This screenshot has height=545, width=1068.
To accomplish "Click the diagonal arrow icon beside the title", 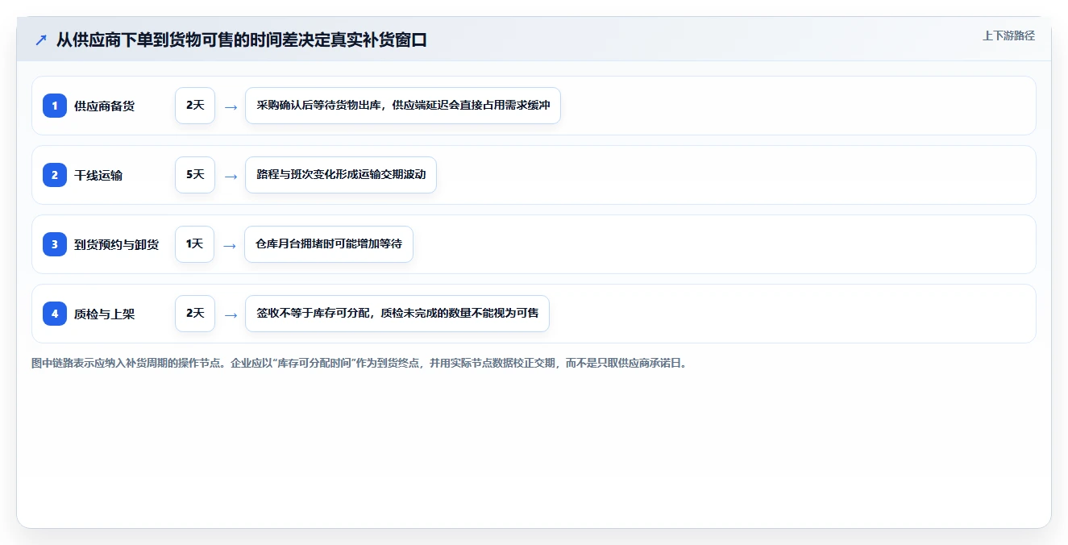I will coord(41,40).
